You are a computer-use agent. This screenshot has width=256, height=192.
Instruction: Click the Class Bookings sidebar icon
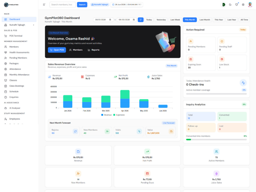[x=5, y=86]
